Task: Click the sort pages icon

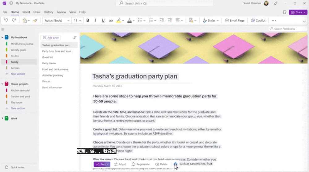Action: click(x=75, y=37)
